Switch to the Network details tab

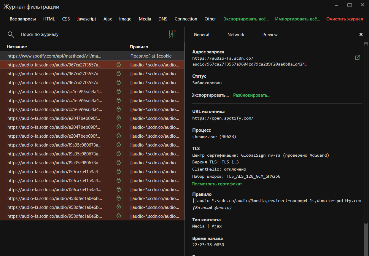(x=236, y=34)
